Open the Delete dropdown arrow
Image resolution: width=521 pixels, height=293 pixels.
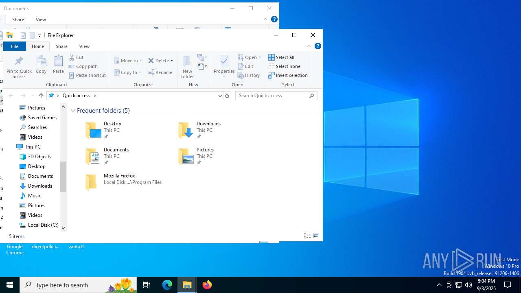coord(172,61)
